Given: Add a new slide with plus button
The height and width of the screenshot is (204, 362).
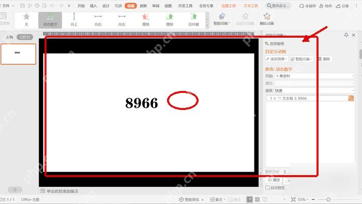Looking at the screenshot, I should tap(15, 190).
